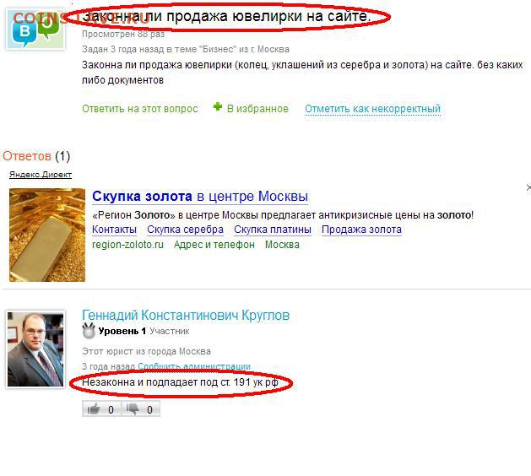Open the gold bar advertisement image
This screenshot has height=476, width=531.
pyautogui.click(x=47, y=235)
